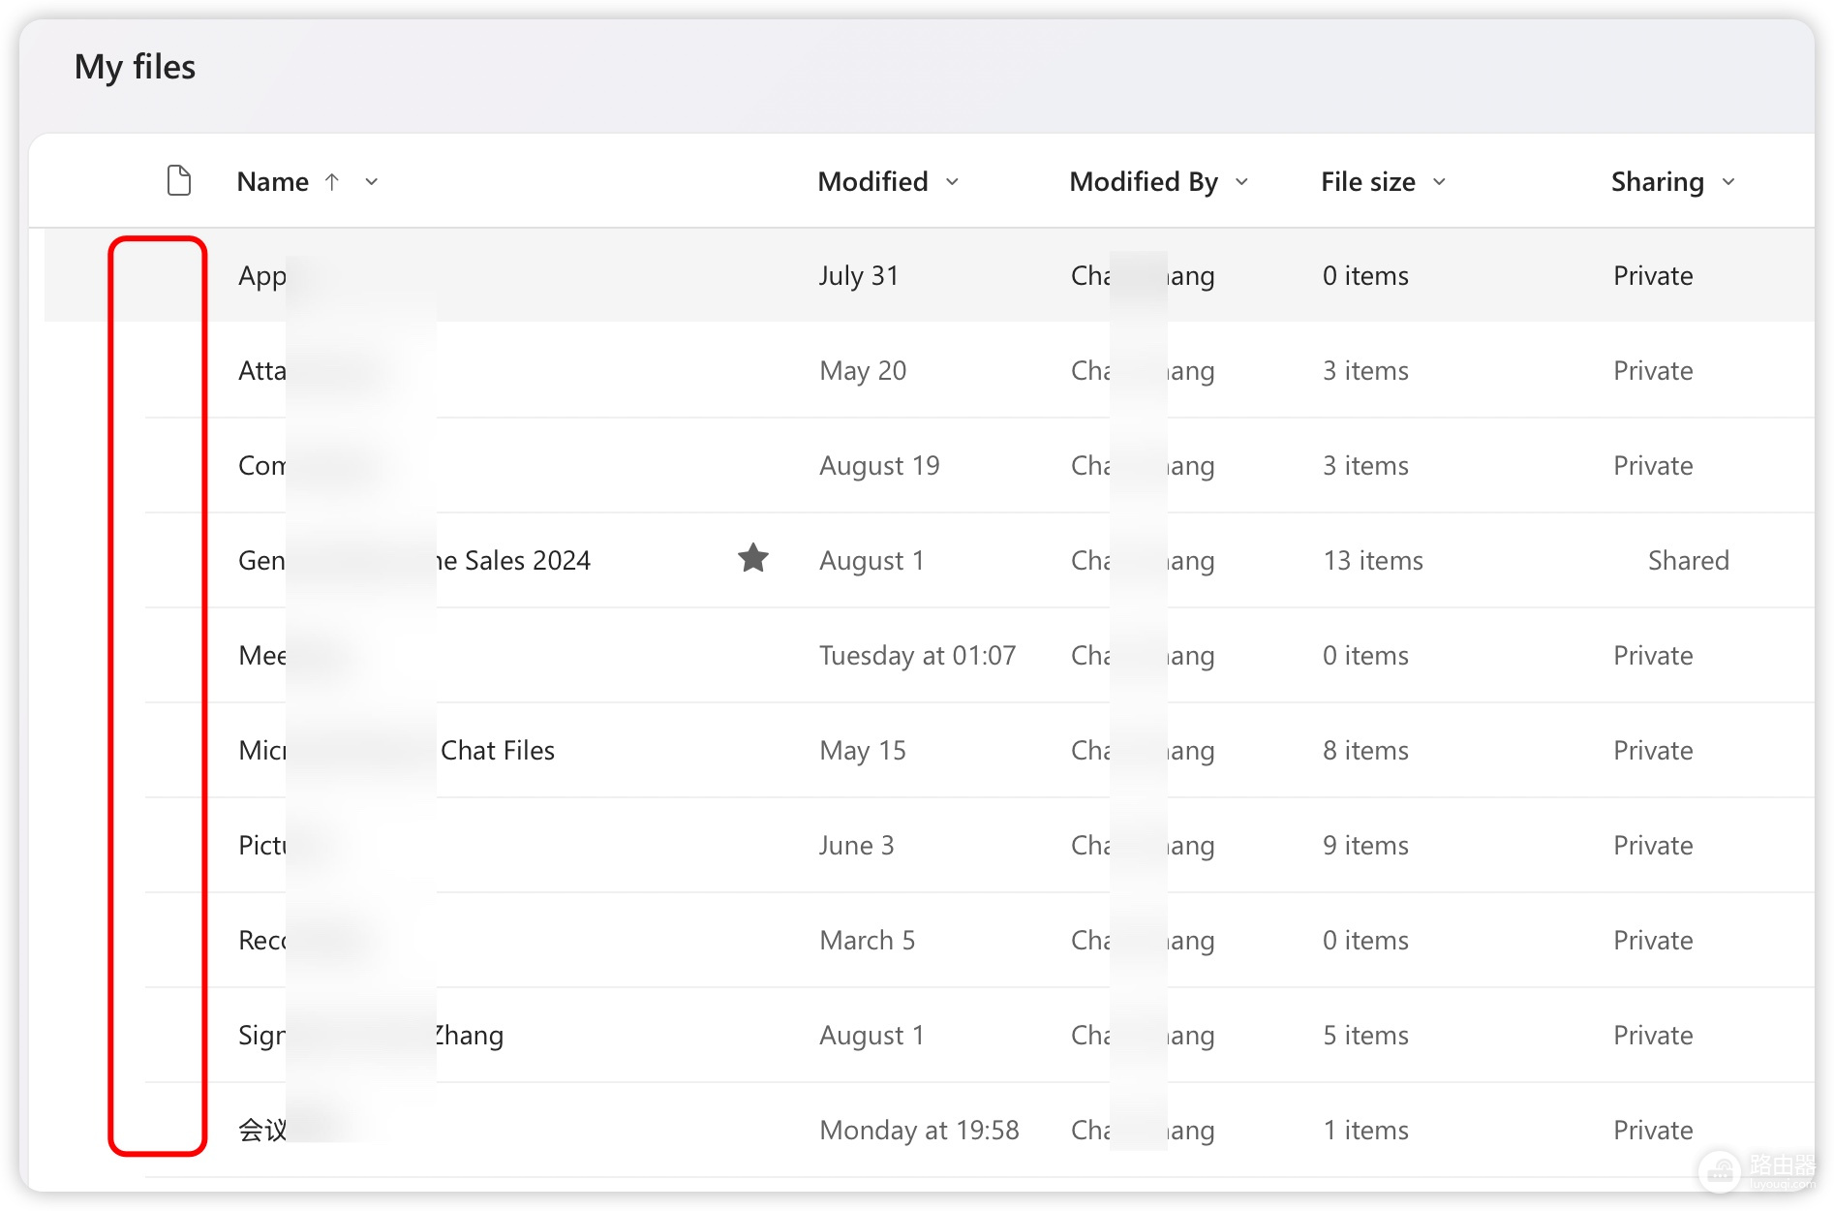Click the "8 items" file size

(1365, 751)
